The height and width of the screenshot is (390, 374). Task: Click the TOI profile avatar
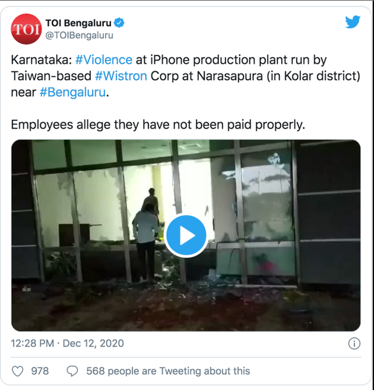click(26, 29)
